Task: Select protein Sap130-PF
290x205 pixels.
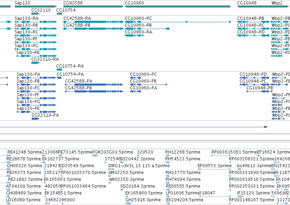Action: [x=28, y=95]
